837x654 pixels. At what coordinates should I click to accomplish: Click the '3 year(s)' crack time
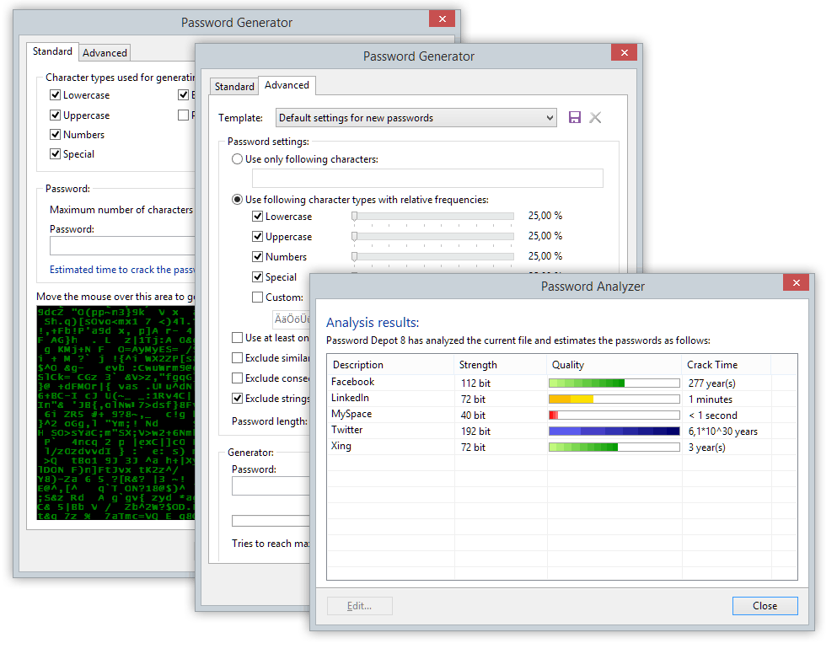[706, 448]
